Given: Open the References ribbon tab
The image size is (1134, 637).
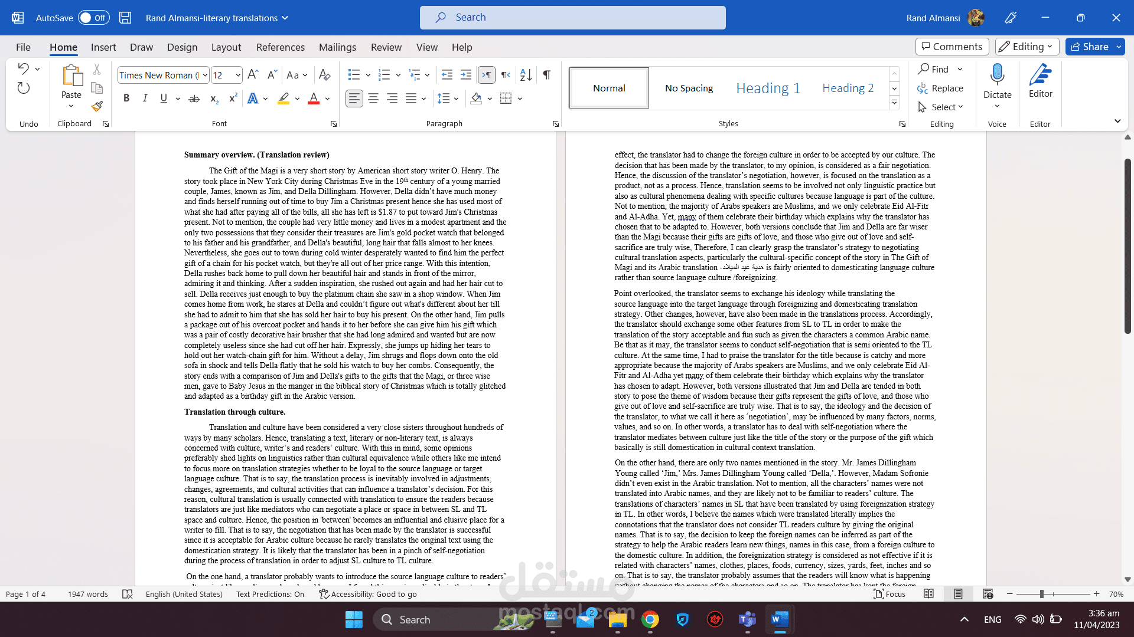Looking at the screenshot, I should click(x=280, y=47).
